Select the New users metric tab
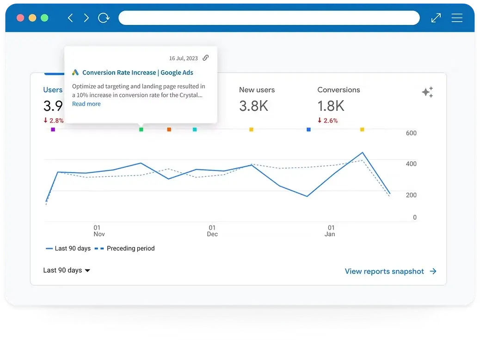Viewport: 480px width, 340px height. click(257, 90)
